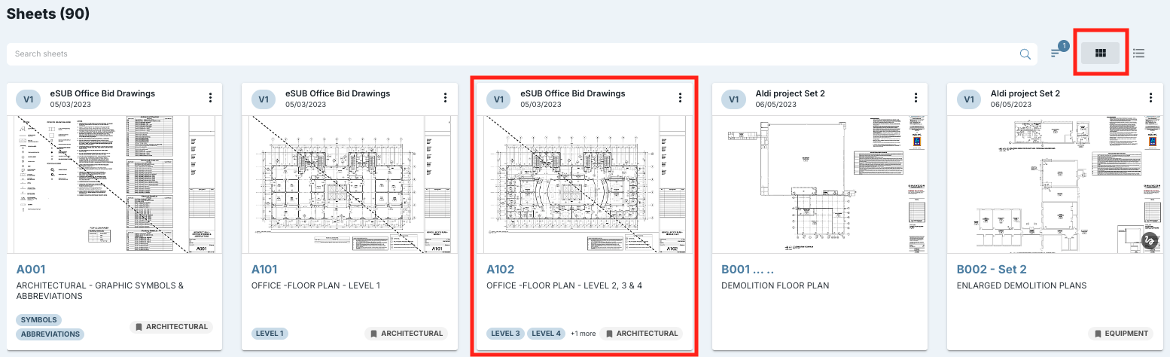Open the options menu for B002 - Set 2
The height and width of the screenshot is (357, 1170).
pyautogui.click(x=1150, y=98)
